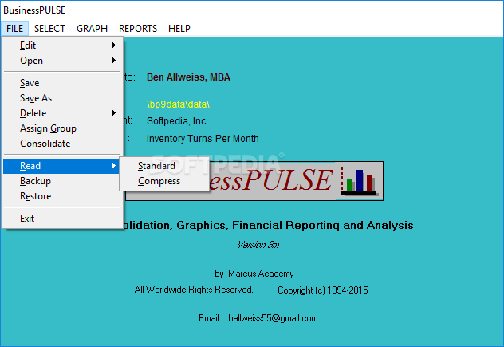Highlight the Read menu entry
504x347 pixels.
coord(61,166)
